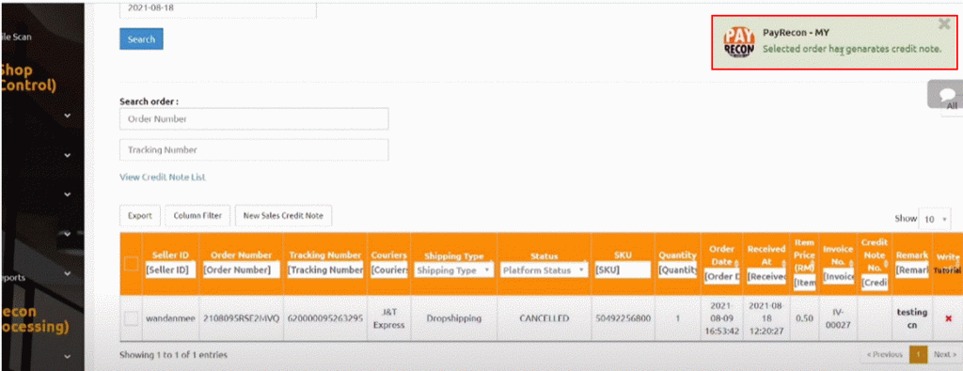Open the Column Filter button
This screenshot has width=963, height=371.
pyautogui.click(x=197, y=216)
